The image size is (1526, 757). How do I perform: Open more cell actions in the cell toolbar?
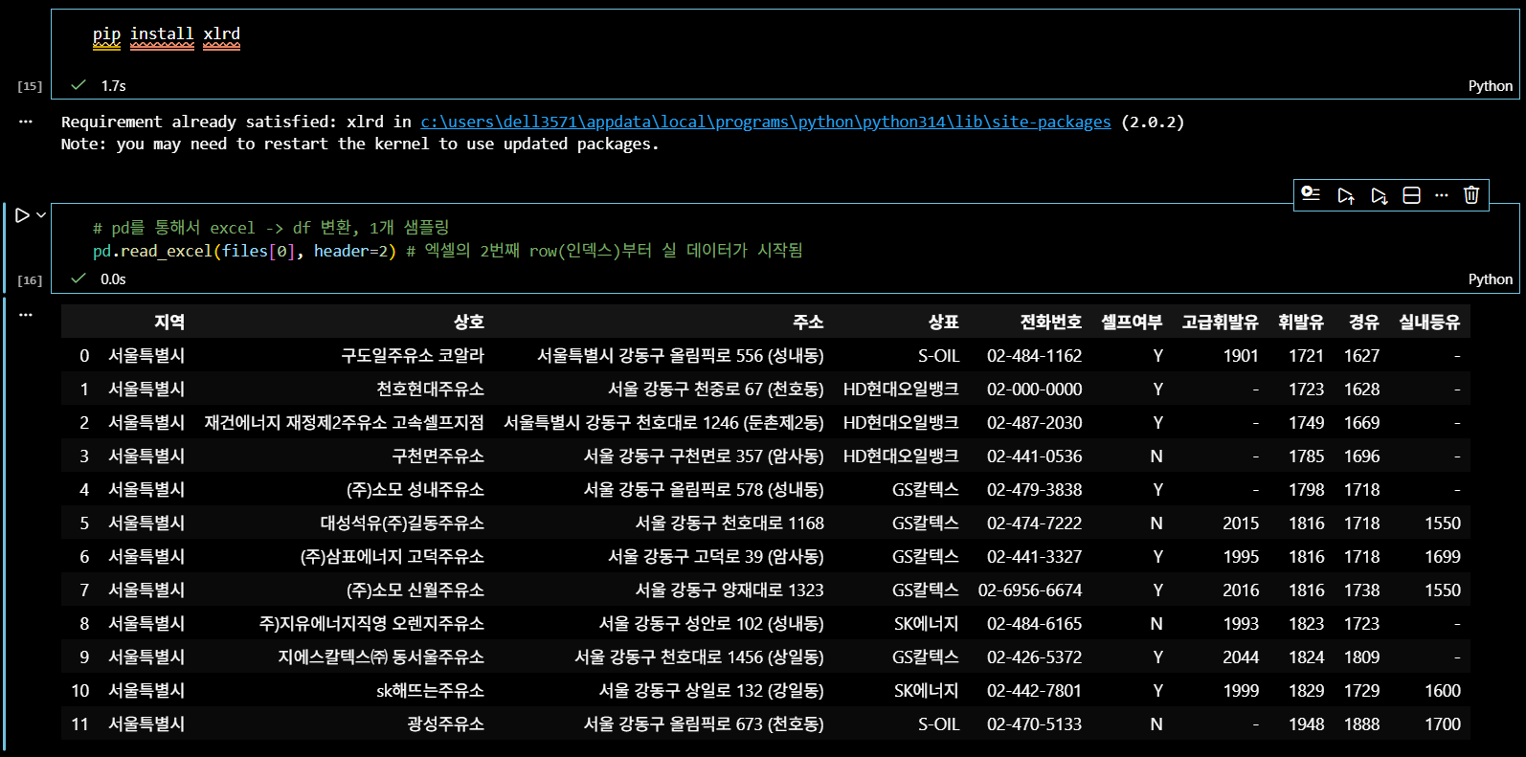[x=1442, y=195]
